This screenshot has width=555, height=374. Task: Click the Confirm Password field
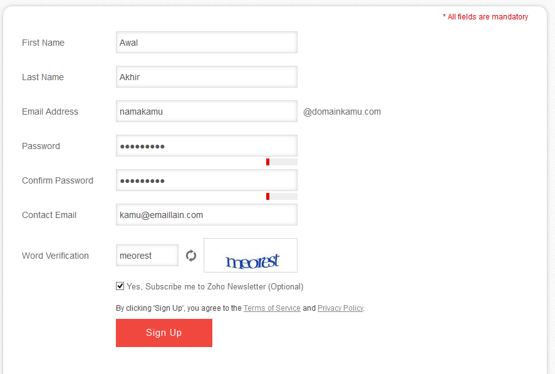pyautogui.click(x=206, y=180)
